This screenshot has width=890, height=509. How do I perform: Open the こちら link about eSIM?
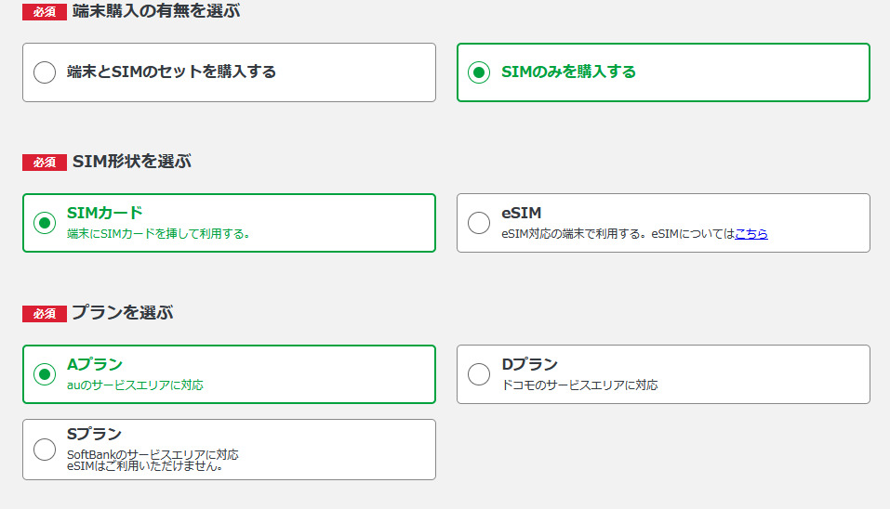tap(751, 234)
